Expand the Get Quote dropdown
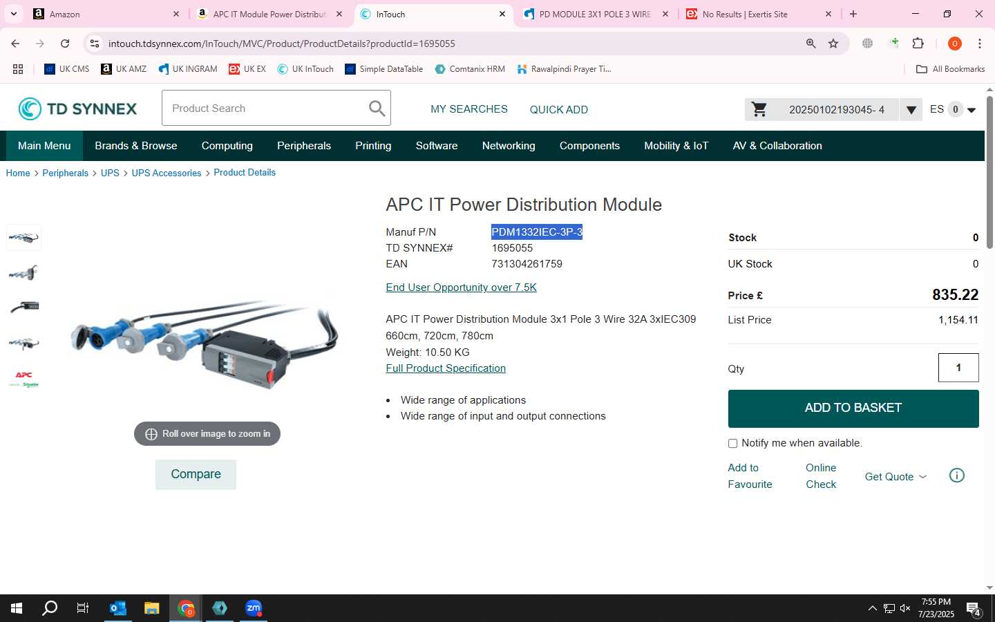995x622 pixels. point(895,477)
